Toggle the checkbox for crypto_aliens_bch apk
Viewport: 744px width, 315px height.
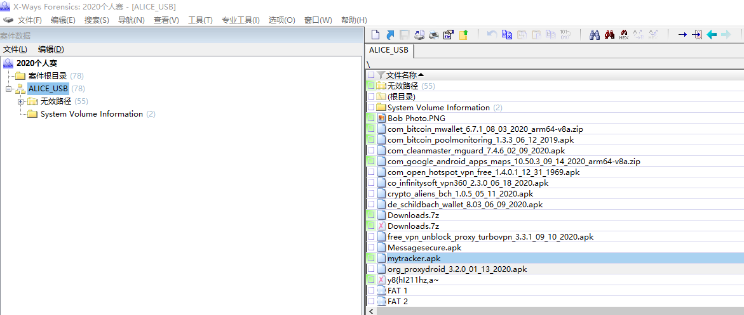coord(371,194)
